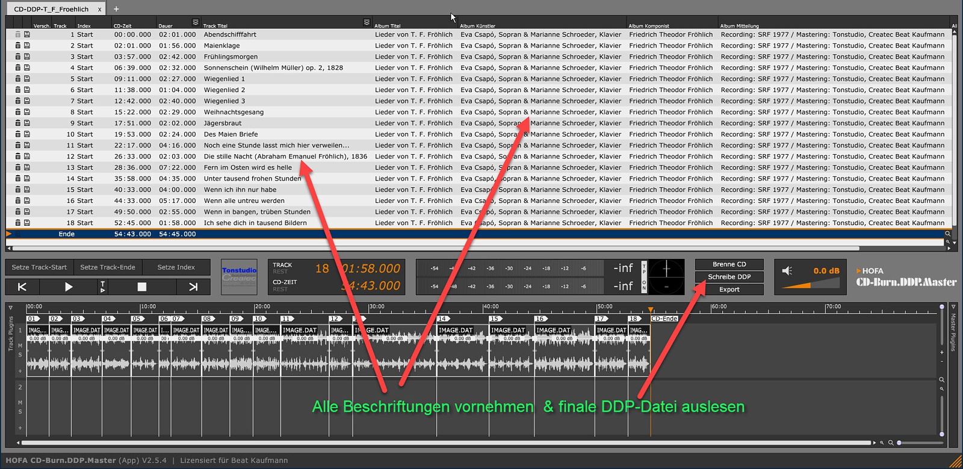Screen dimensions: 963x469
Task: Click upper magnifier on vertical zoom
Action: point(942,380)
